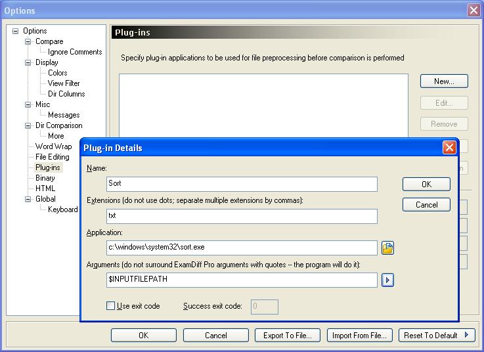
Task: Enable the Use exit code checkbox
Action: pyautogui.click(x=110, y=306)
